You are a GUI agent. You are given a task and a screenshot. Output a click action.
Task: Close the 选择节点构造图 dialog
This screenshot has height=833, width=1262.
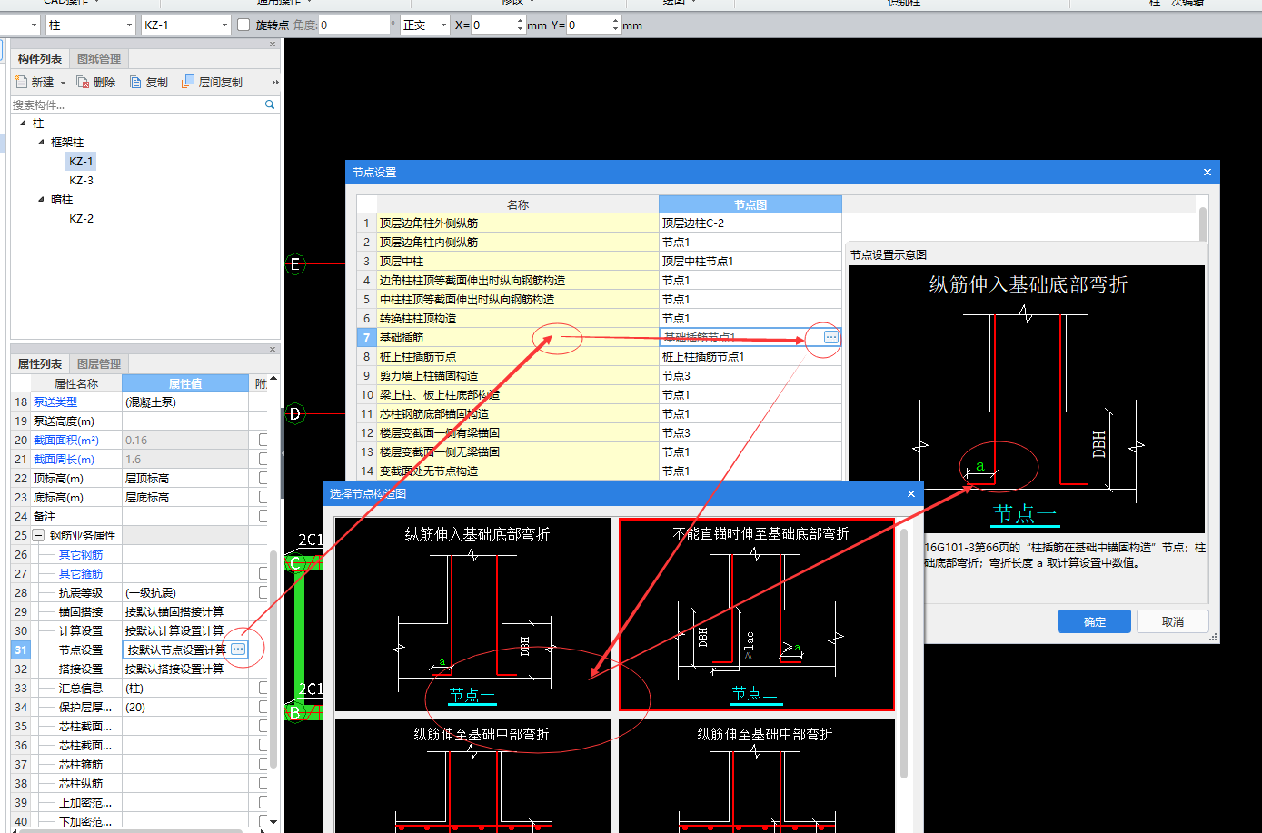[911, 493]
